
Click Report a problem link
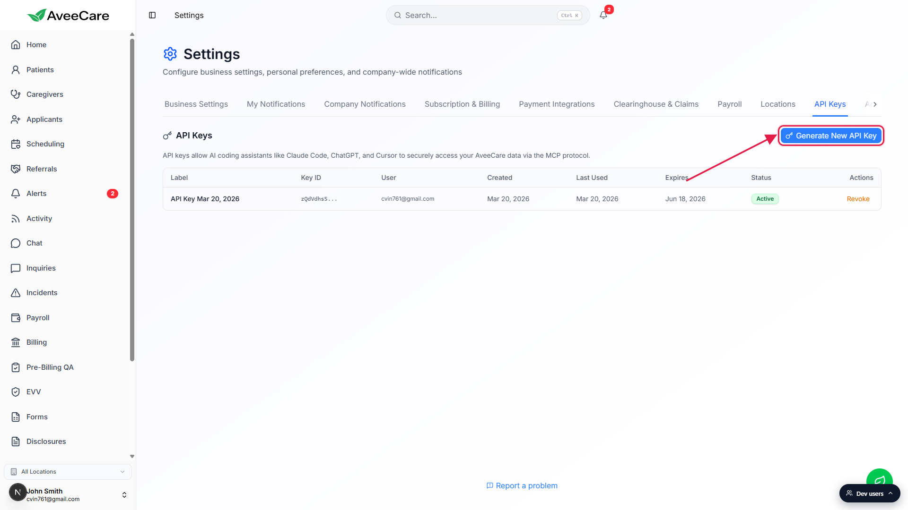click(x=522, y=486)
